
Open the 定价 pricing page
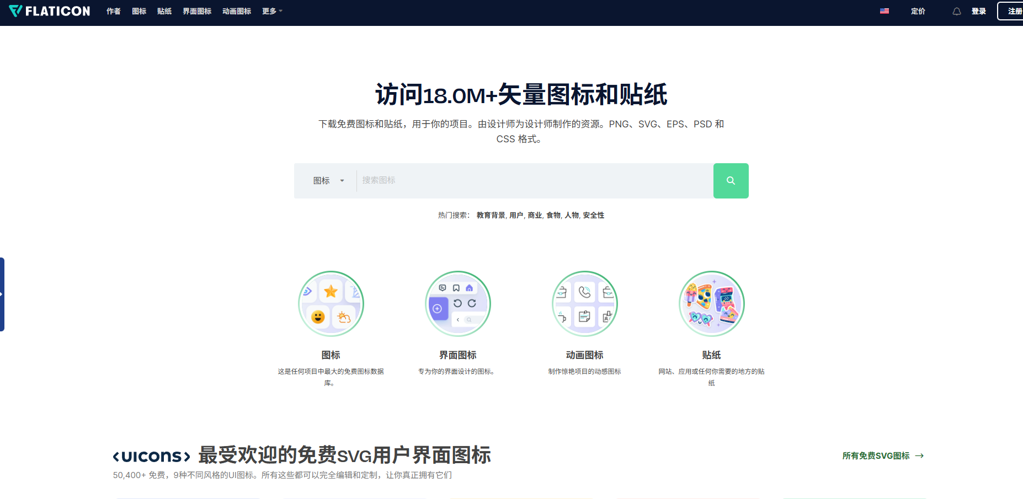(918, 11)
